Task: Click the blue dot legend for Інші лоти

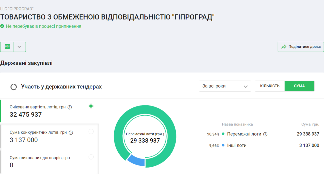Action: (223, 145)
